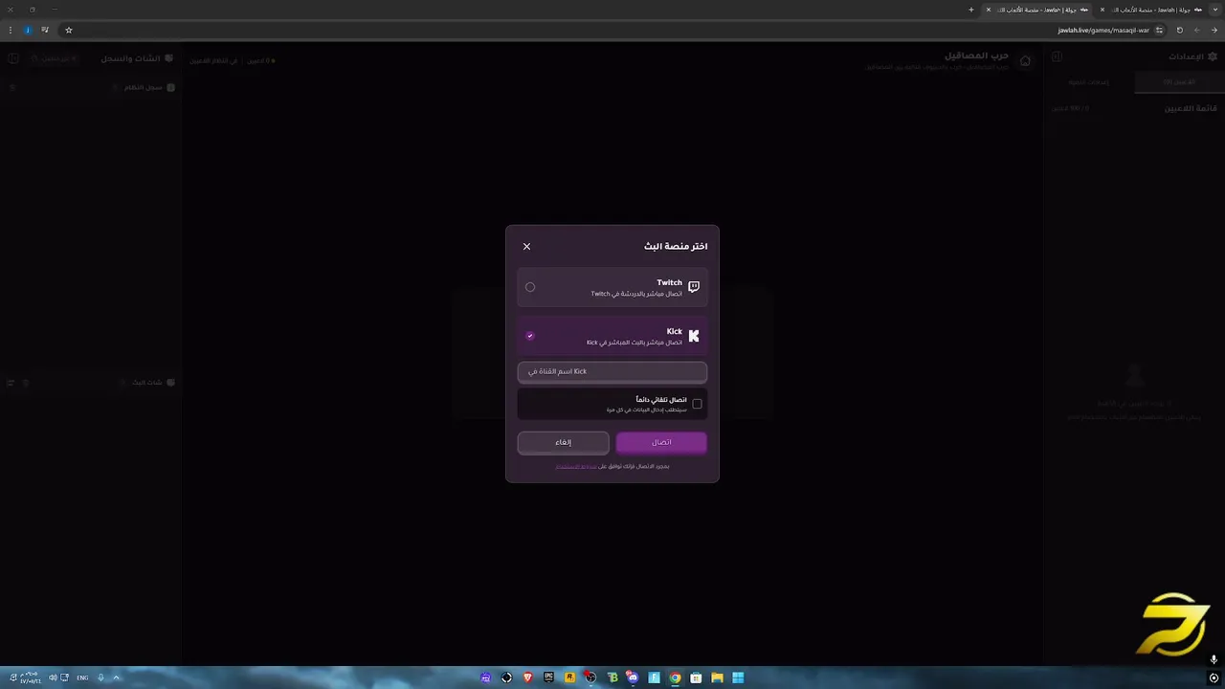The width and height of the screenshot is (1225, 689).
Task: Open Rockstar Games Launcher from taskbar
Action: tap(570, 678)
